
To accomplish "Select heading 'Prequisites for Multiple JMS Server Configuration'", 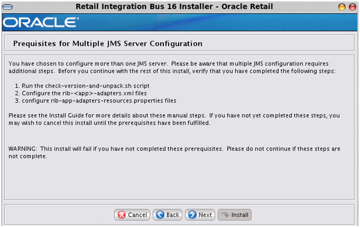I will (108, 43).
